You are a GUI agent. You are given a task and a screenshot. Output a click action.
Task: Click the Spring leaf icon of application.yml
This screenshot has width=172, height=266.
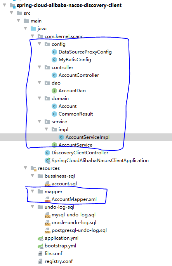40,238
